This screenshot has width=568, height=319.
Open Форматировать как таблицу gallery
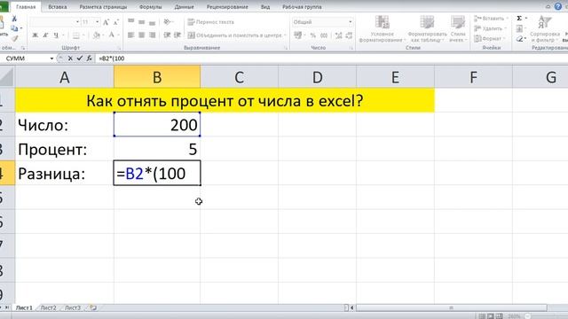point(427,29)
